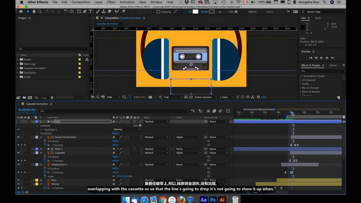Take a snapshot with the camera icon
Image resolution: width=361 pixels, height=203 pixels.
(x=150, y=97)
